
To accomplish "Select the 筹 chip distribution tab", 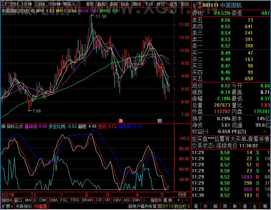I will tap(265, 206).
